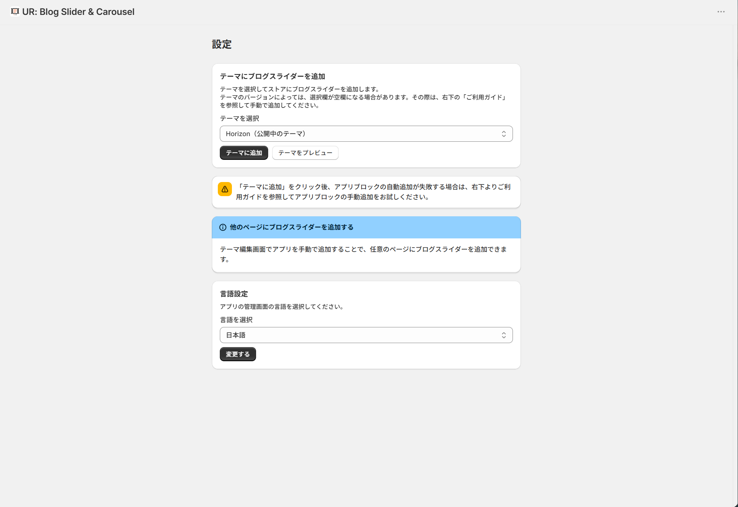The image size is (738, 507).
Task: Click the テーマをプレビュー button
Action: point(305,153)
